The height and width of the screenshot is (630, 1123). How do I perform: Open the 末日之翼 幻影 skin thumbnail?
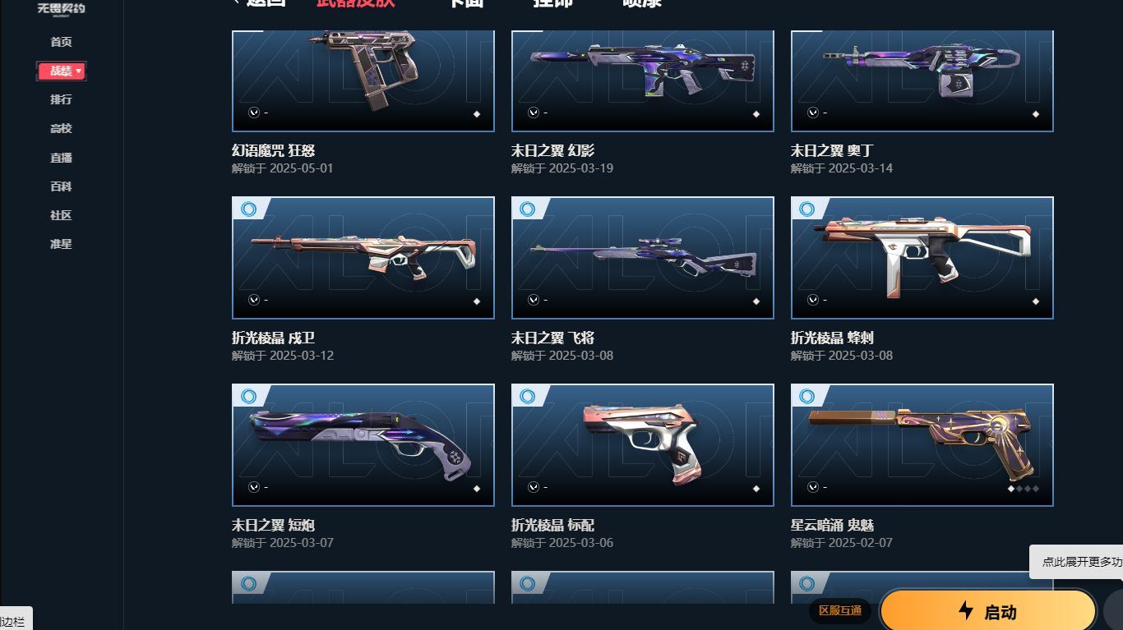point(643,80)
